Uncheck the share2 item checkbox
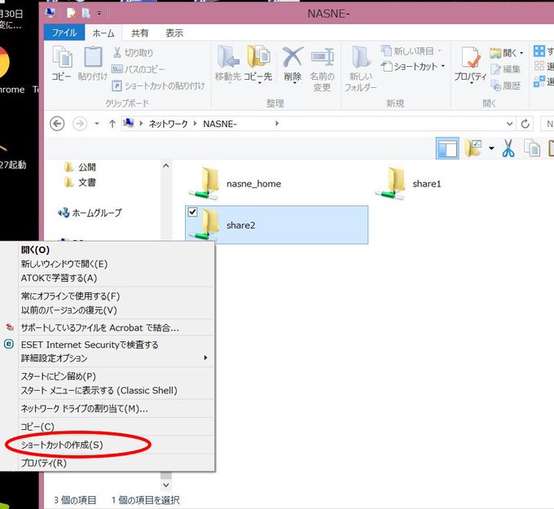This screenshot has height=509, width=554. [192, 212]
